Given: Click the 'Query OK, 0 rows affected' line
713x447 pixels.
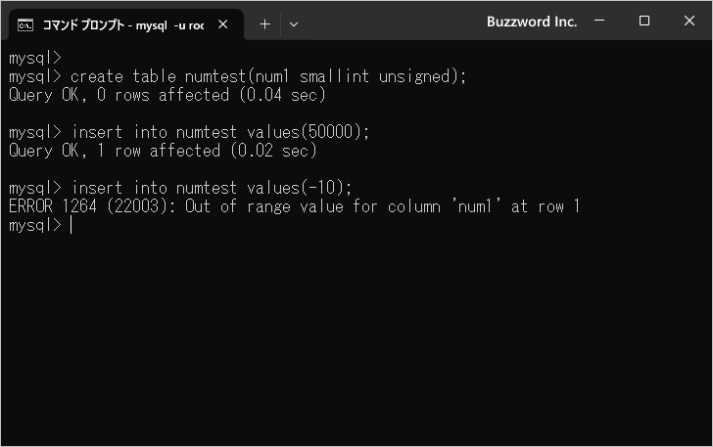Looking at the screenshot, I should coord(166,96).
